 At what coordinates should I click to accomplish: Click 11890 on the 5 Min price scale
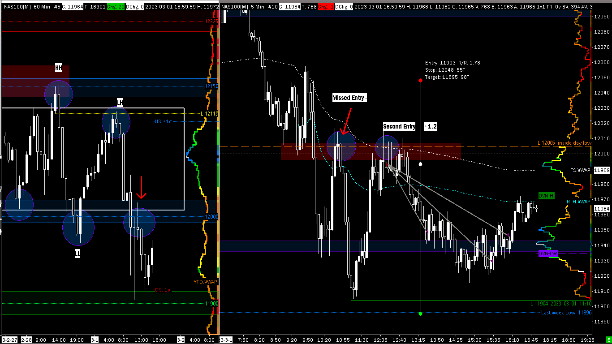pos(601,322)
